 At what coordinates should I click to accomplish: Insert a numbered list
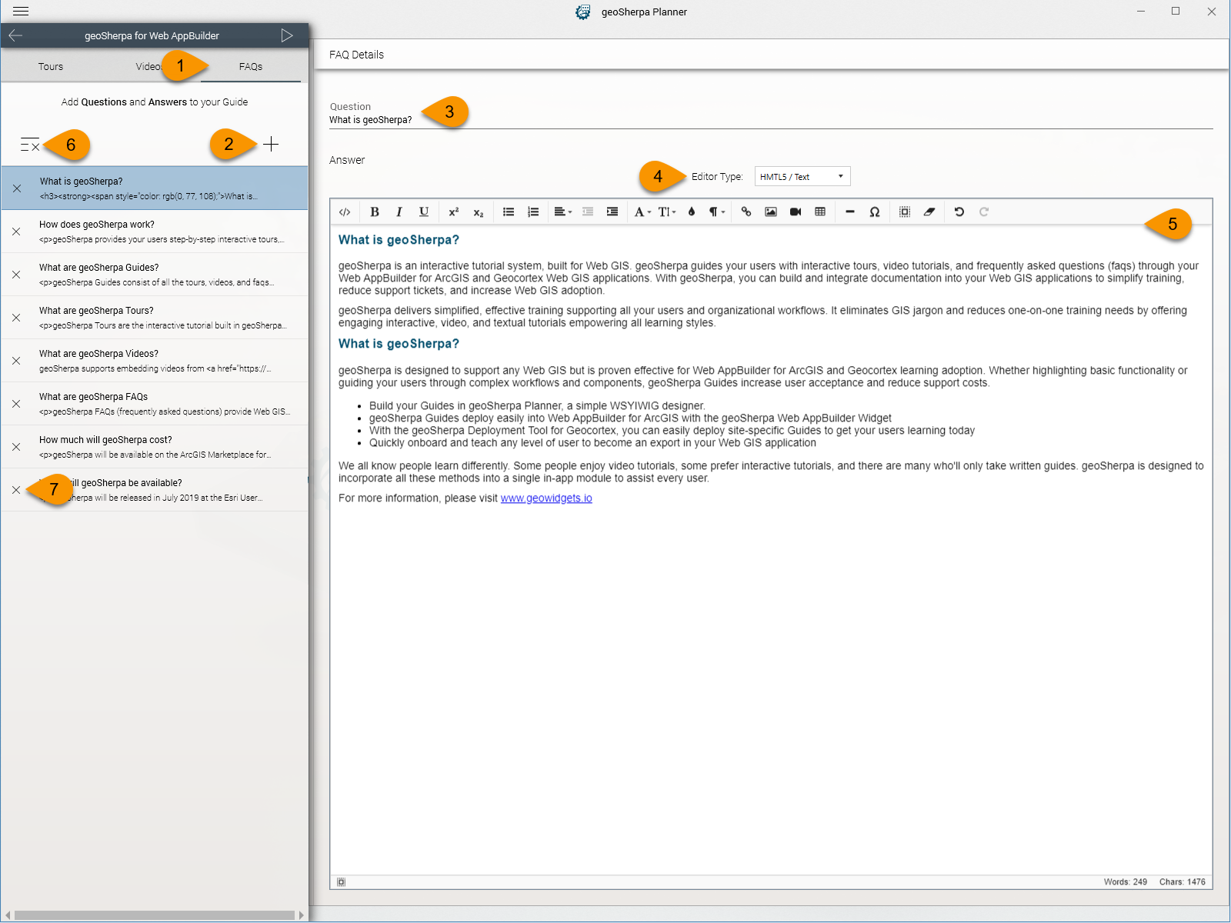pyautogui.click(x=533, y=212)
